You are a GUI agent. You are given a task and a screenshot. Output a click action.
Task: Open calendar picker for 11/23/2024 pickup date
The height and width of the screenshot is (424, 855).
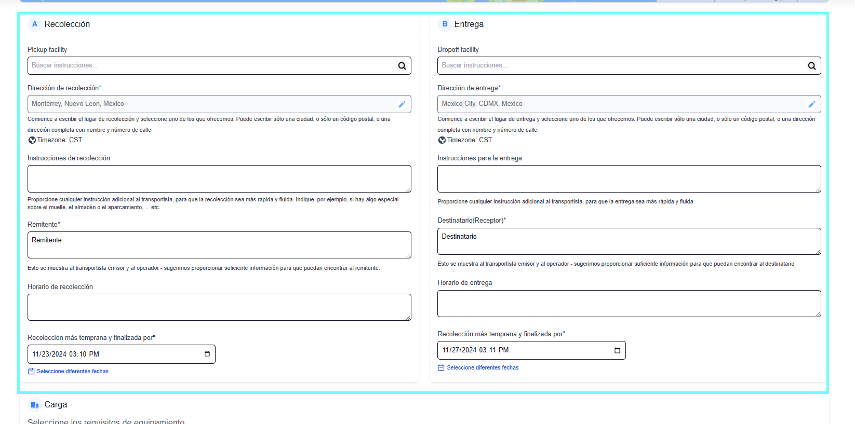click(207, 354)
